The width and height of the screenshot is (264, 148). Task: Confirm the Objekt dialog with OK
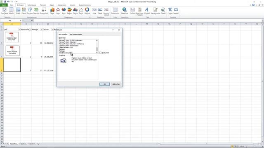(104, 84)
